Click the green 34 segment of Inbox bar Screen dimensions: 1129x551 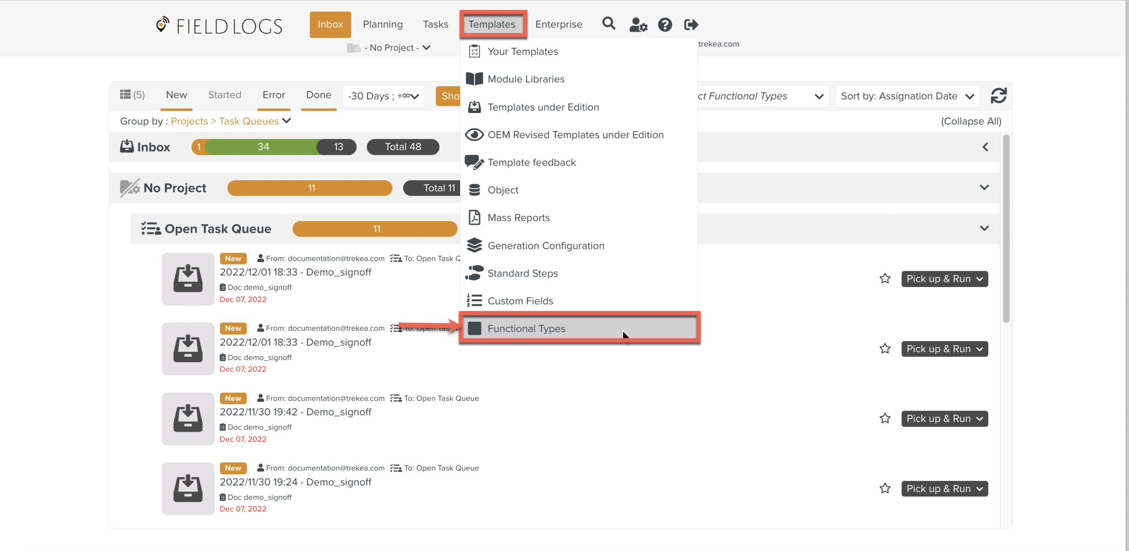(x=263, y=147)
